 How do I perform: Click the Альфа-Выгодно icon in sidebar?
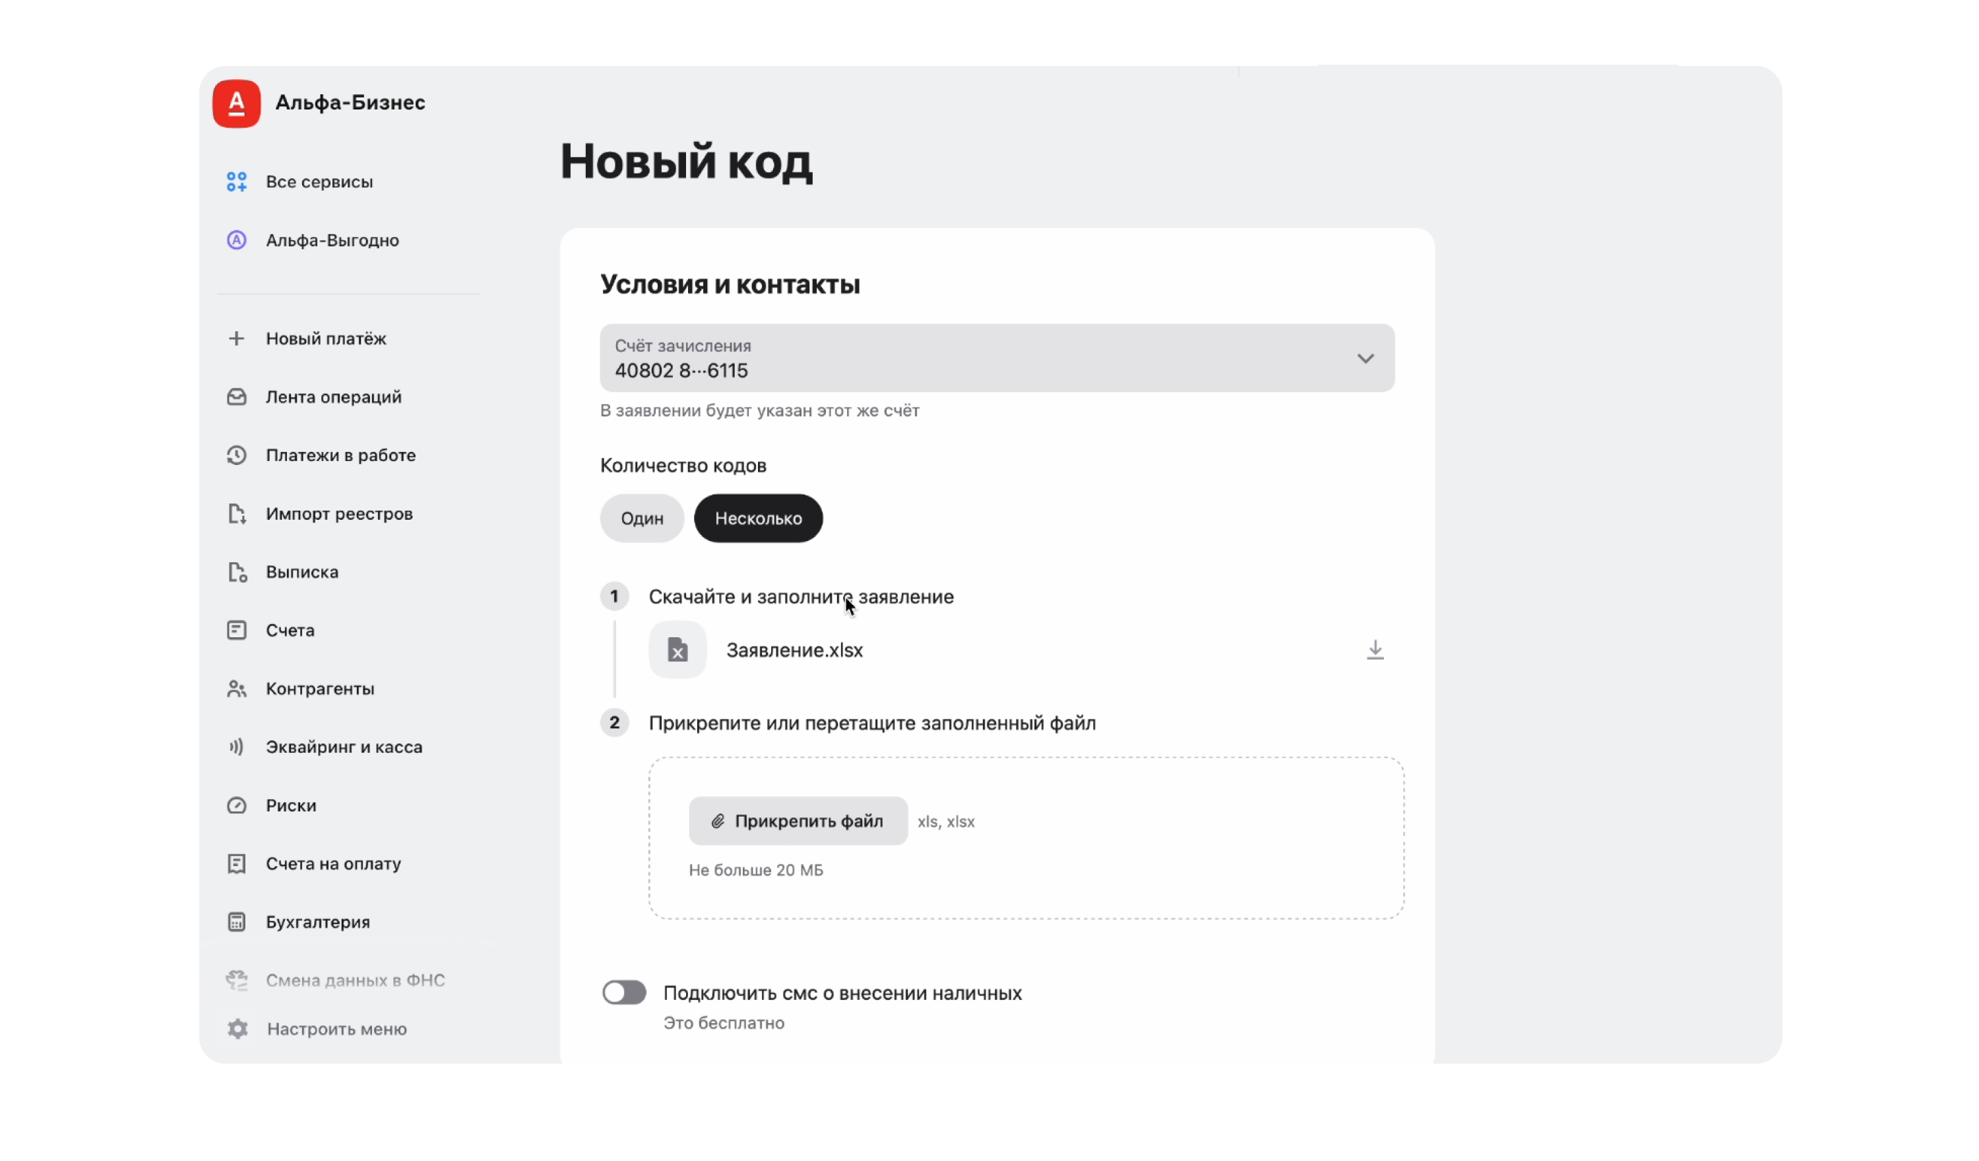click(236, 240)
